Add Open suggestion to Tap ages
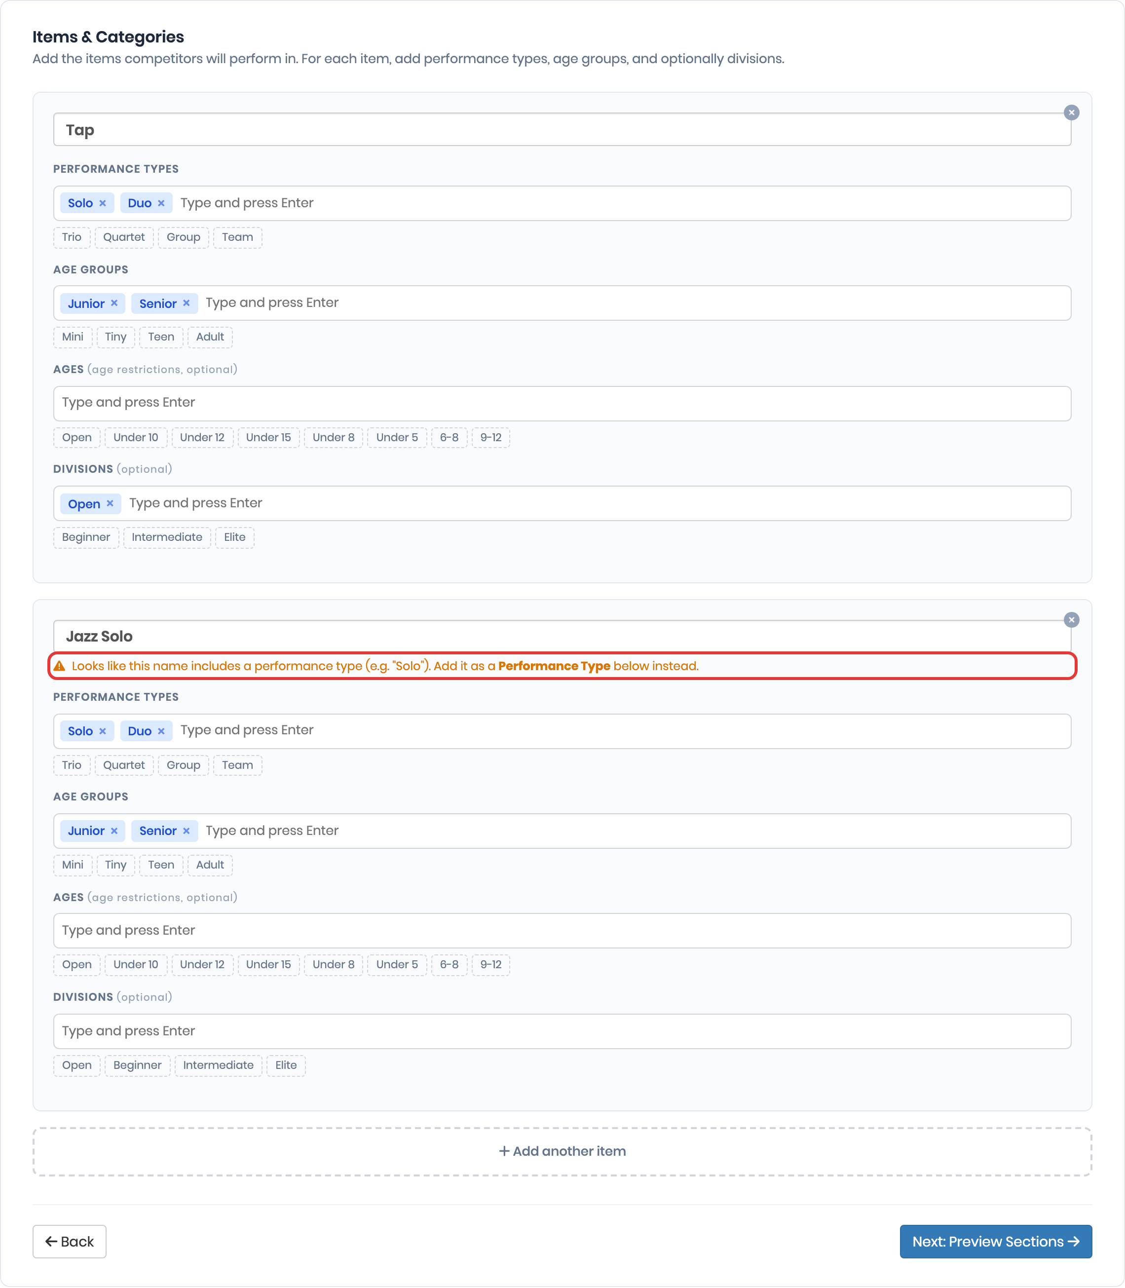1125x1288 pixels. pos(76,438)
